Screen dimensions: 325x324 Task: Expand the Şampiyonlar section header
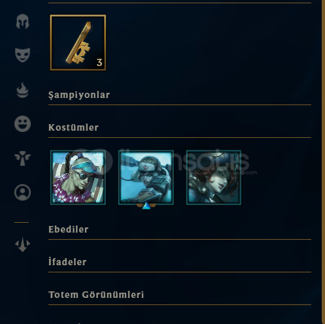tap(79, 95)
